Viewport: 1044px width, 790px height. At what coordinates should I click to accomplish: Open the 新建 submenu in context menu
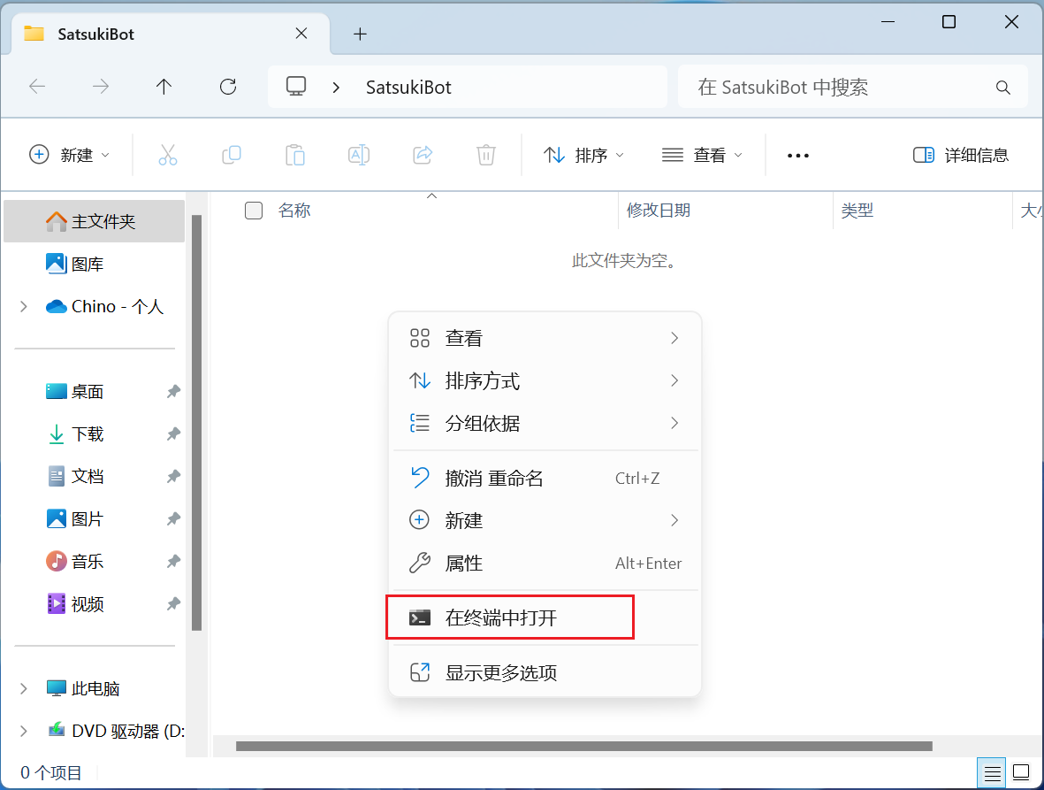coord(545,521)
